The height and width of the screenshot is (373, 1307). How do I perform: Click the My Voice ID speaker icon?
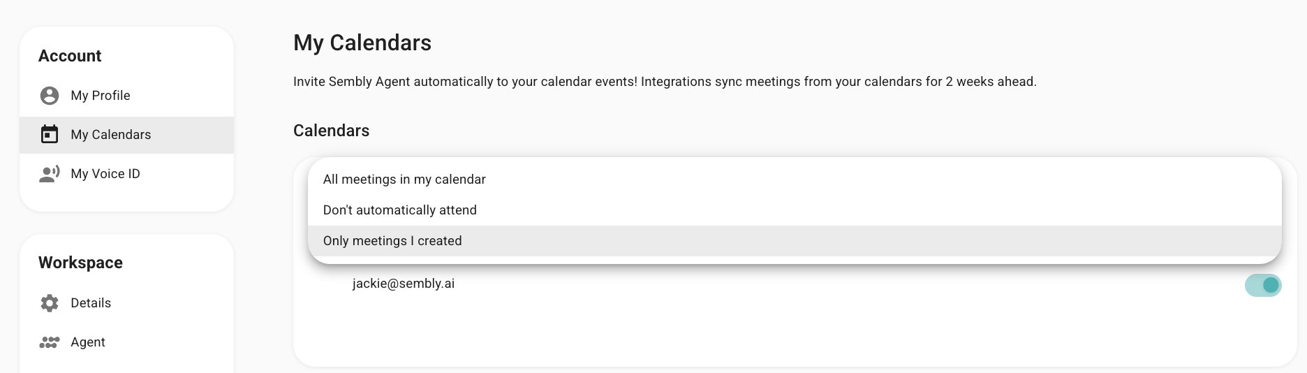50,174
